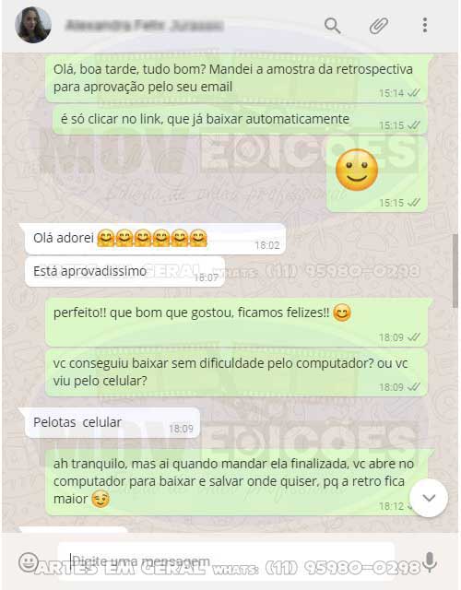Jump to latest with scroll-down chevron button
Viewport: 461px width, 590px height.
point(429,498)
